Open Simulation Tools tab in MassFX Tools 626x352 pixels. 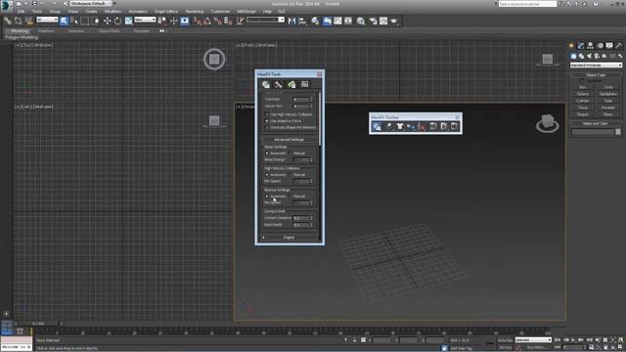point(279,85)
